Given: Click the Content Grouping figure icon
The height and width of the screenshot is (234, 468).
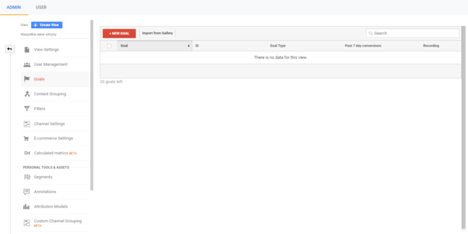Looking at the screenshot, I should (x=27, y=94).
